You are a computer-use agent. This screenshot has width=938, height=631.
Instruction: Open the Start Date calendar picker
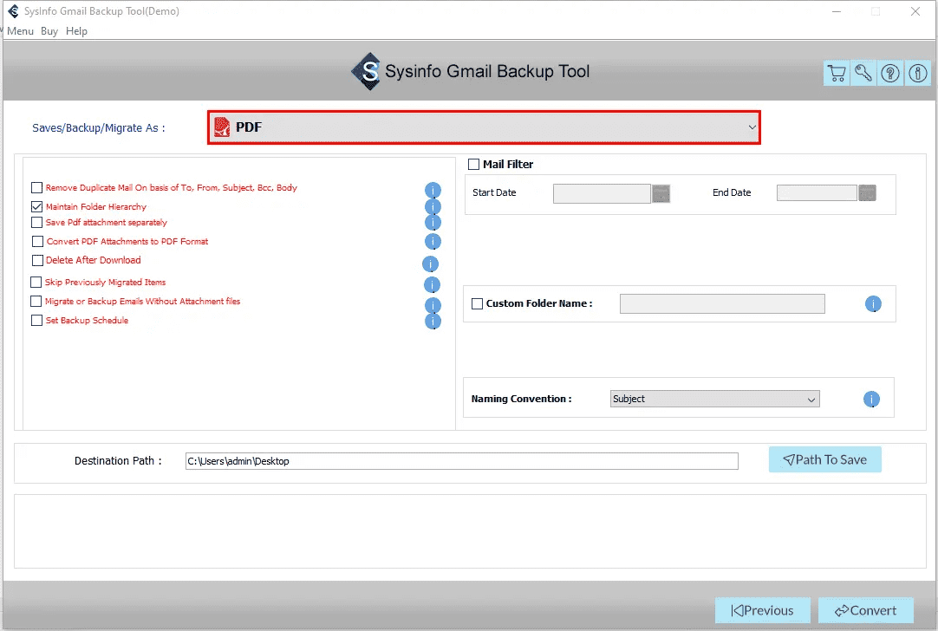pyautogui.click(x=661, y=193)
